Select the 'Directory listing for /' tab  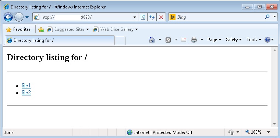[60, 40]
